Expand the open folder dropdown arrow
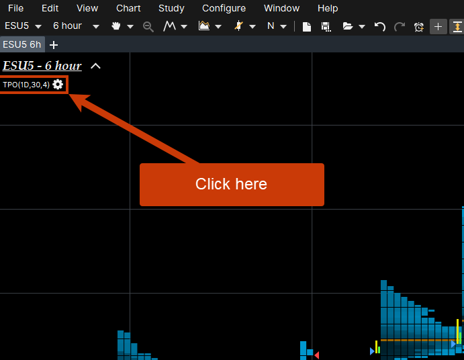464x360 pixels. tap(362, 26)
